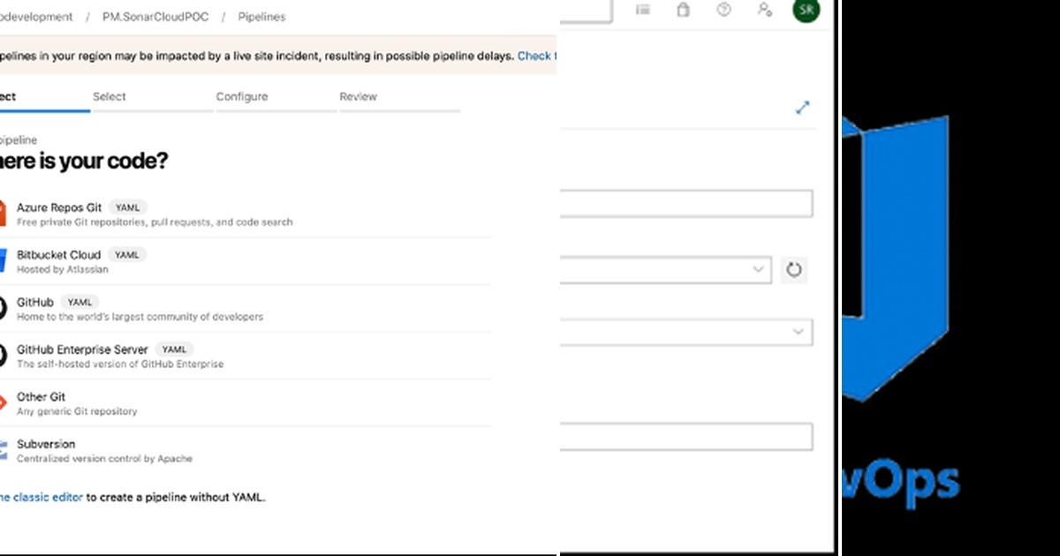The image size is (1060, 556).
Task: Open the Marketplace shopping bag icon
Action: coord(683,11)
